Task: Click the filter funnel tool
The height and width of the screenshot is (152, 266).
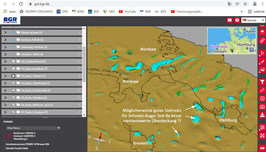Action: 262,82
